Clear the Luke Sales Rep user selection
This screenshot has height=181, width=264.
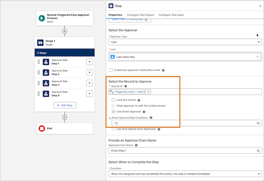(257, 57)
